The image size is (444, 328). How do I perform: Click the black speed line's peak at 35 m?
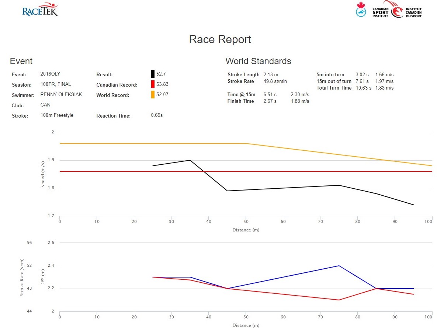(190, 160)
